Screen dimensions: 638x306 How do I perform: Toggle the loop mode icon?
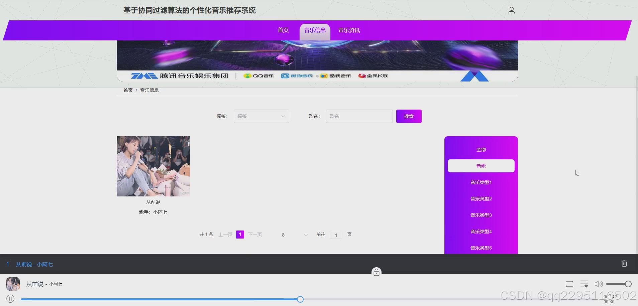[x=569, y=284]
